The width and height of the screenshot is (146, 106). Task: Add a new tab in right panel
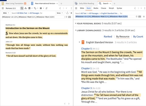click(x=114, y=3)
